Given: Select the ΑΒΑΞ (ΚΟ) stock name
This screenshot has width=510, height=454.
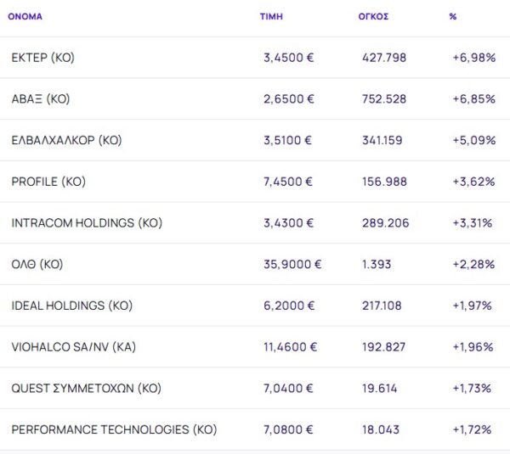Looking at the screenshot, I should (x=41, y=99).
